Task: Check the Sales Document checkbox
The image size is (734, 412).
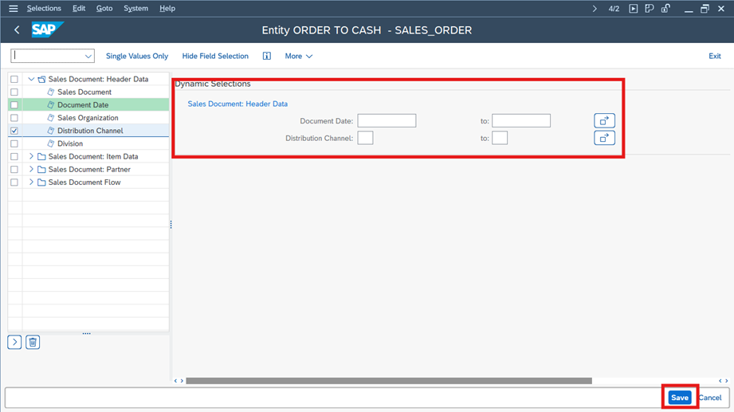Action: tap(14, 92)
